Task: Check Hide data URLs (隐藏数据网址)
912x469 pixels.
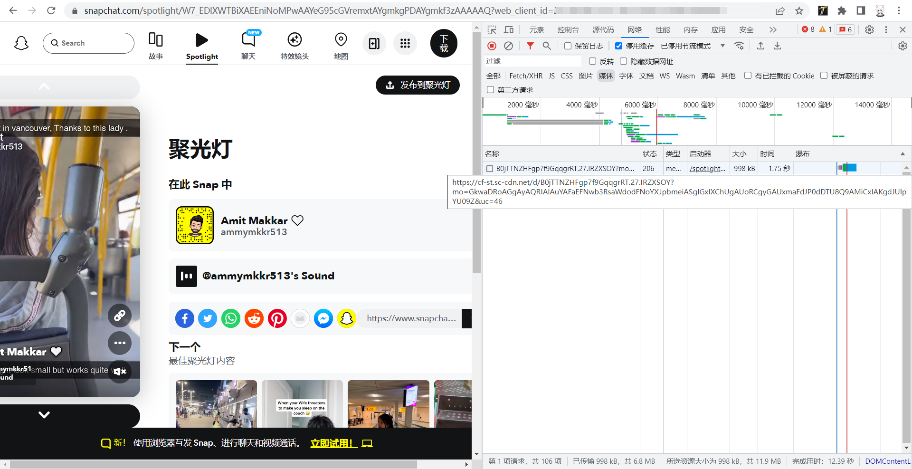Action: [623, 61]
